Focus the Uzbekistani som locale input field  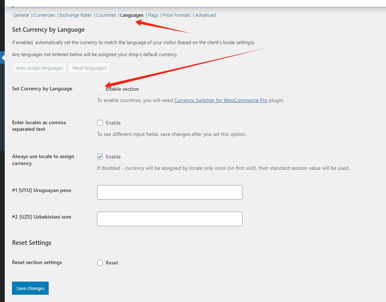point(169,219)
